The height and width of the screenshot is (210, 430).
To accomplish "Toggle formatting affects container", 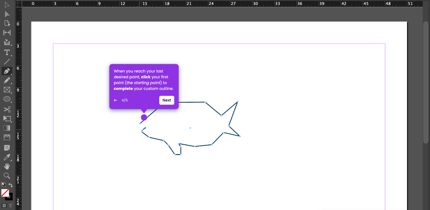I will click(x=4, y=206).
